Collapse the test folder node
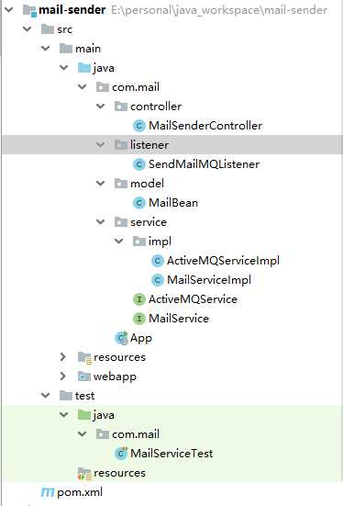 46,396
